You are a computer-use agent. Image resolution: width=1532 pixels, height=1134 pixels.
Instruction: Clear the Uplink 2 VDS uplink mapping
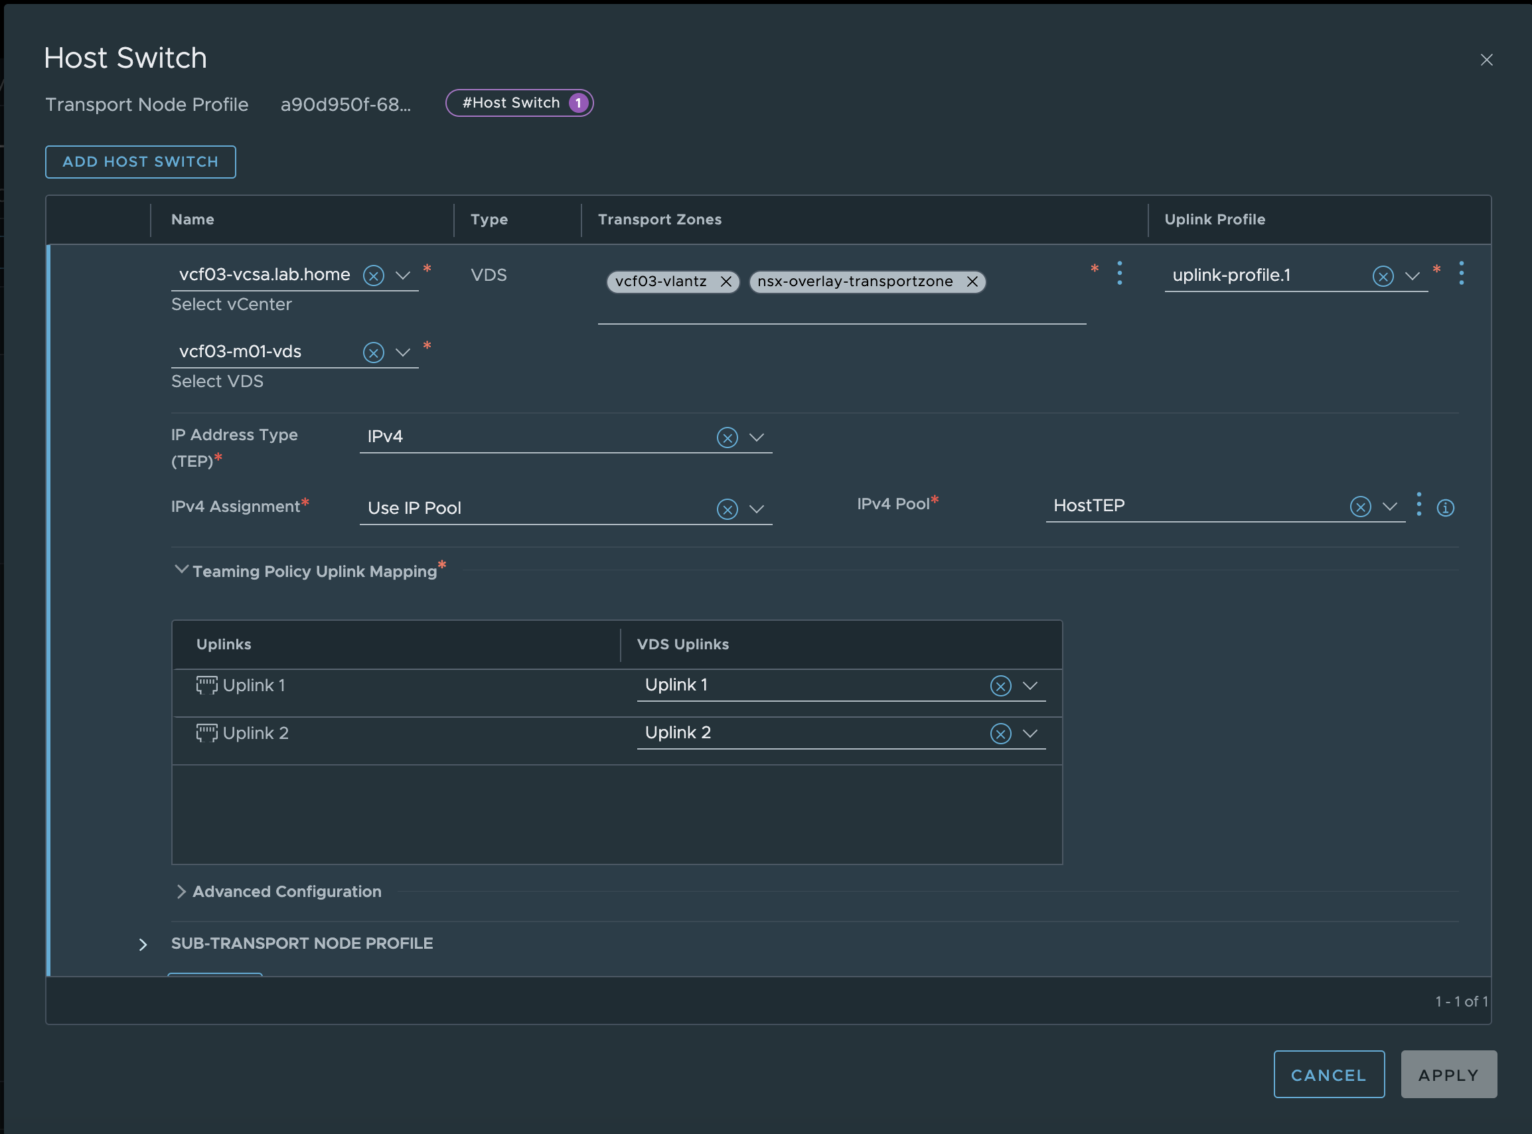(1000, 734)
